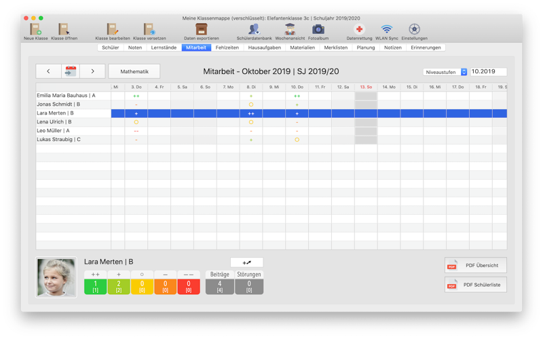Open the Wochenansicht view
Screen dimensions: 543x339
(x=290, y=31)
